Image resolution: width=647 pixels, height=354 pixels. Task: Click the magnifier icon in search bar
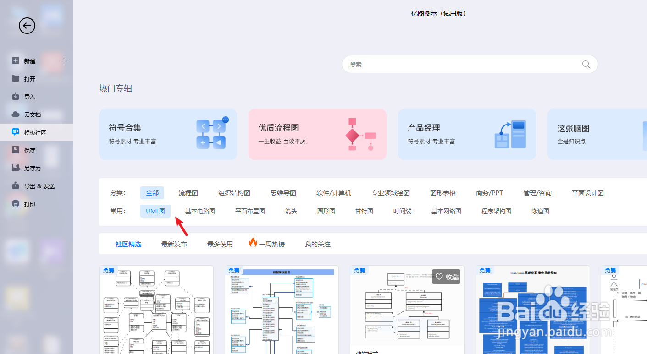[x=586, y=64]
